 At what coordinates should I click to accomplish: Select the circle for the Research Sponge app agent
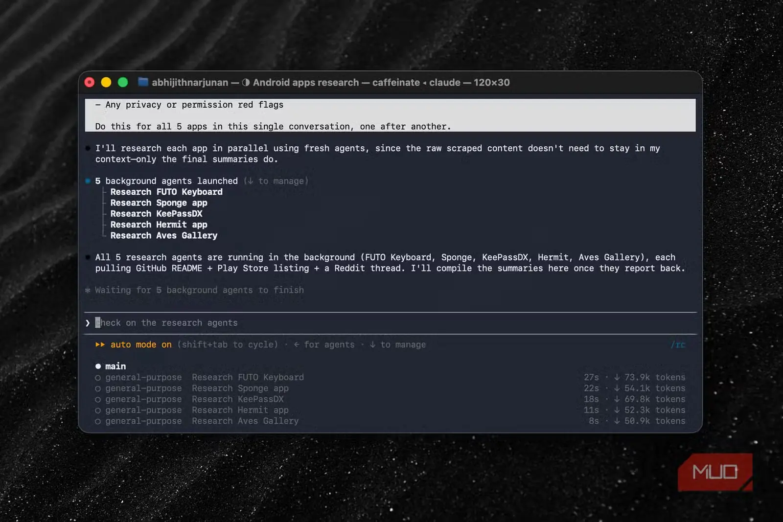[x=98, y=388]
